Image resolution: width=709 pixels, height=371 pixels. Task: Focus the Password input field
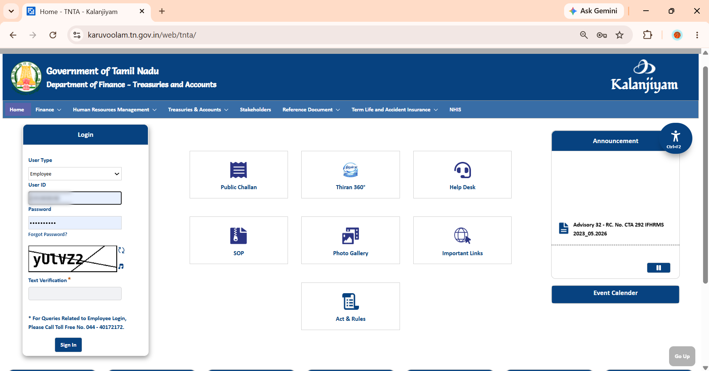(75, 223)
